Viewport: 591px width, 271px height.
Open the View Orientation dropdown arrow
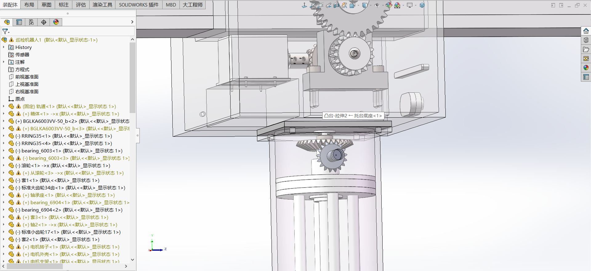[358, 5]
